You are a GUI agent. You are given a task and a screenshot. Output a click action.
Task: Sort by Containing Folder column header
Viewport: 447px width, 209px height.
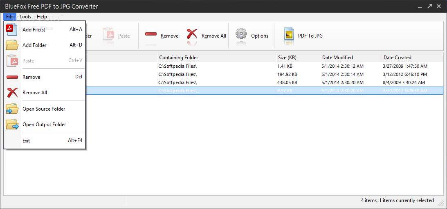click(217, 58)
